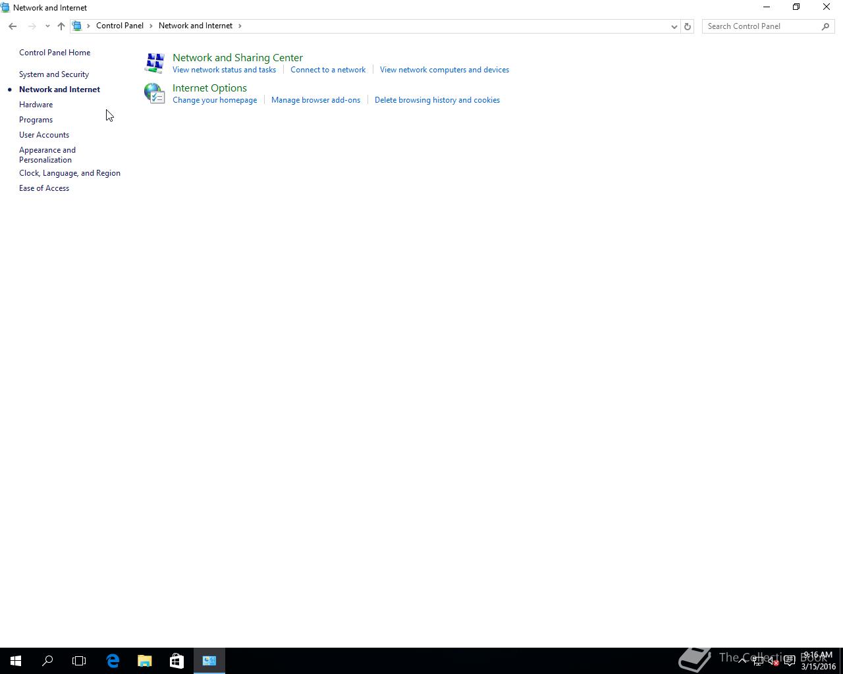
Task: Click Connect to a network
Action: tap(328, 70)
